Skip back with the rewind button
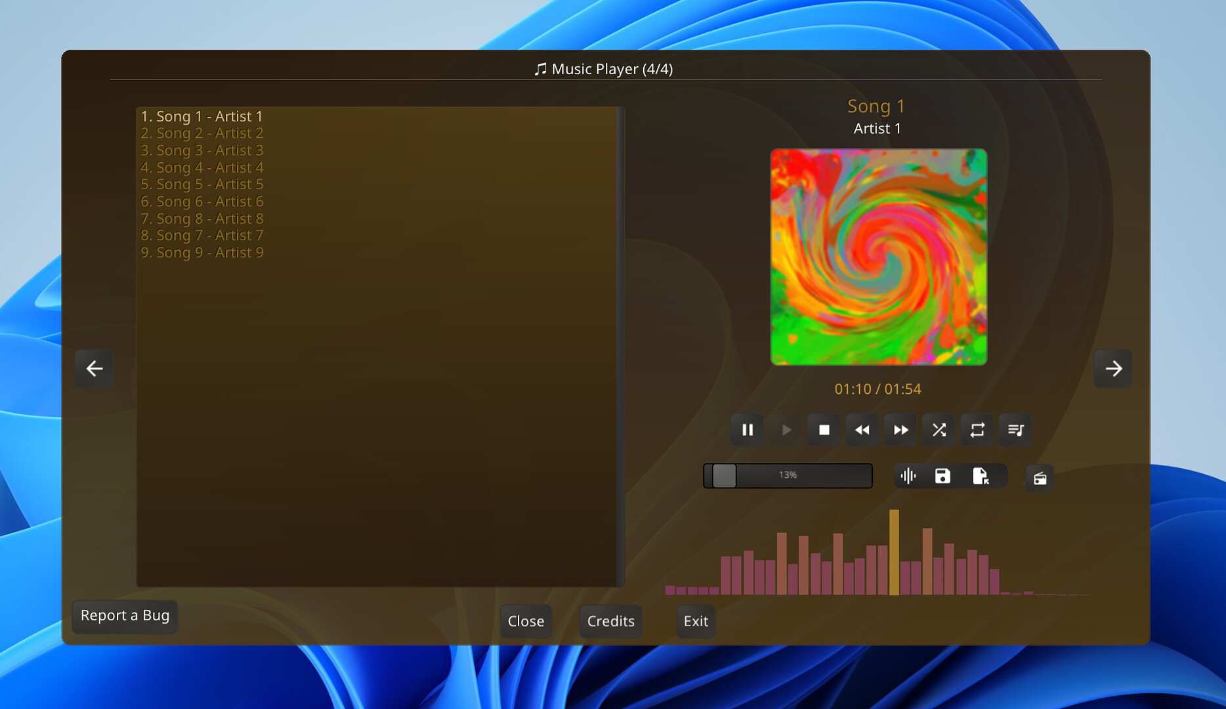 click(x=862, y=430)
